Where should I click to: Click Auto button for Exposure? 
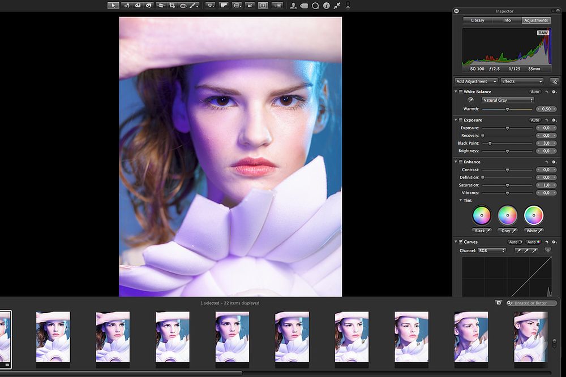[x=535, y=120]
